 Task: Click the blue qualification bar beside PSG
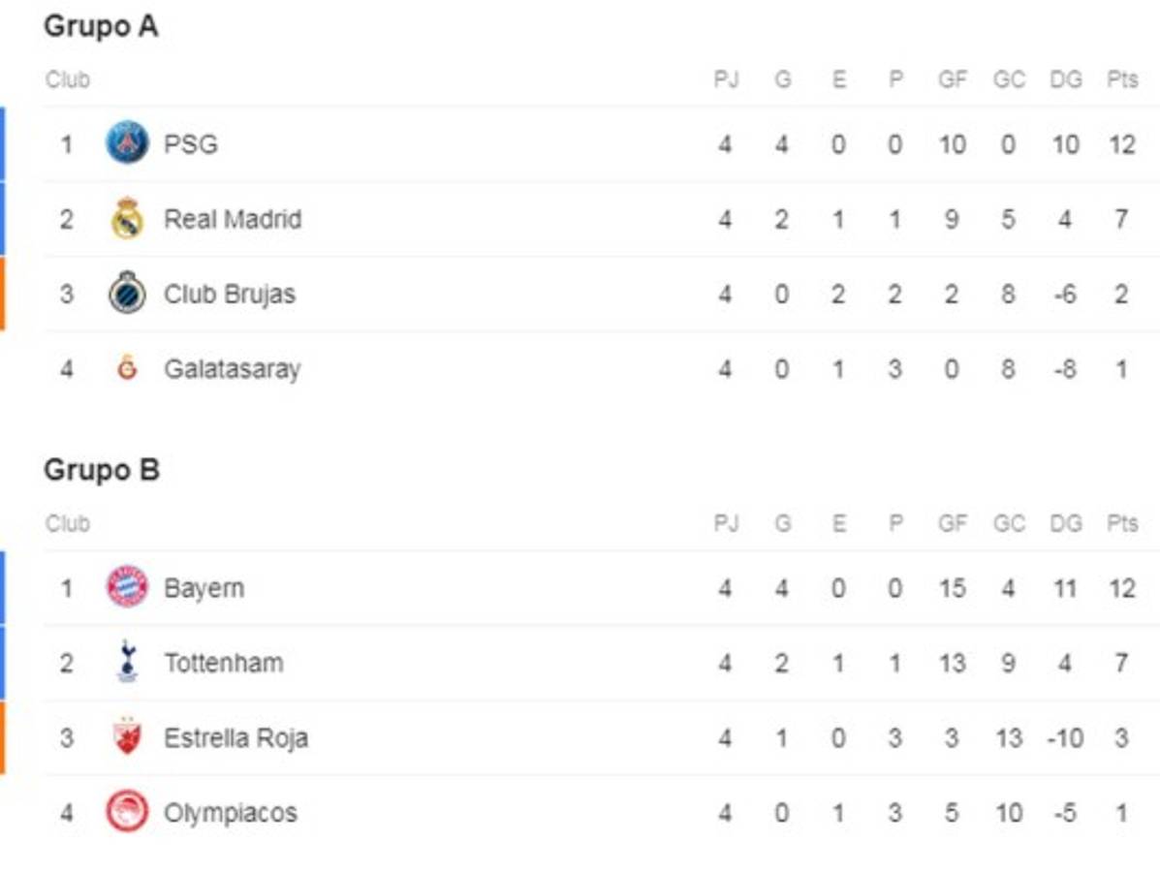tap(3, 143)
